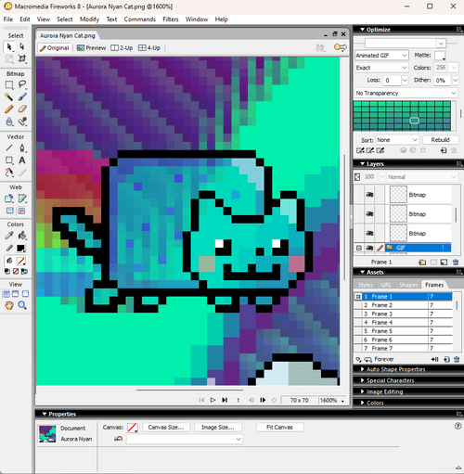Image resolution: width=464 pixels, height=474 pixels.
Task: Select the Freeform tool
Action: (x=9, y=173)
